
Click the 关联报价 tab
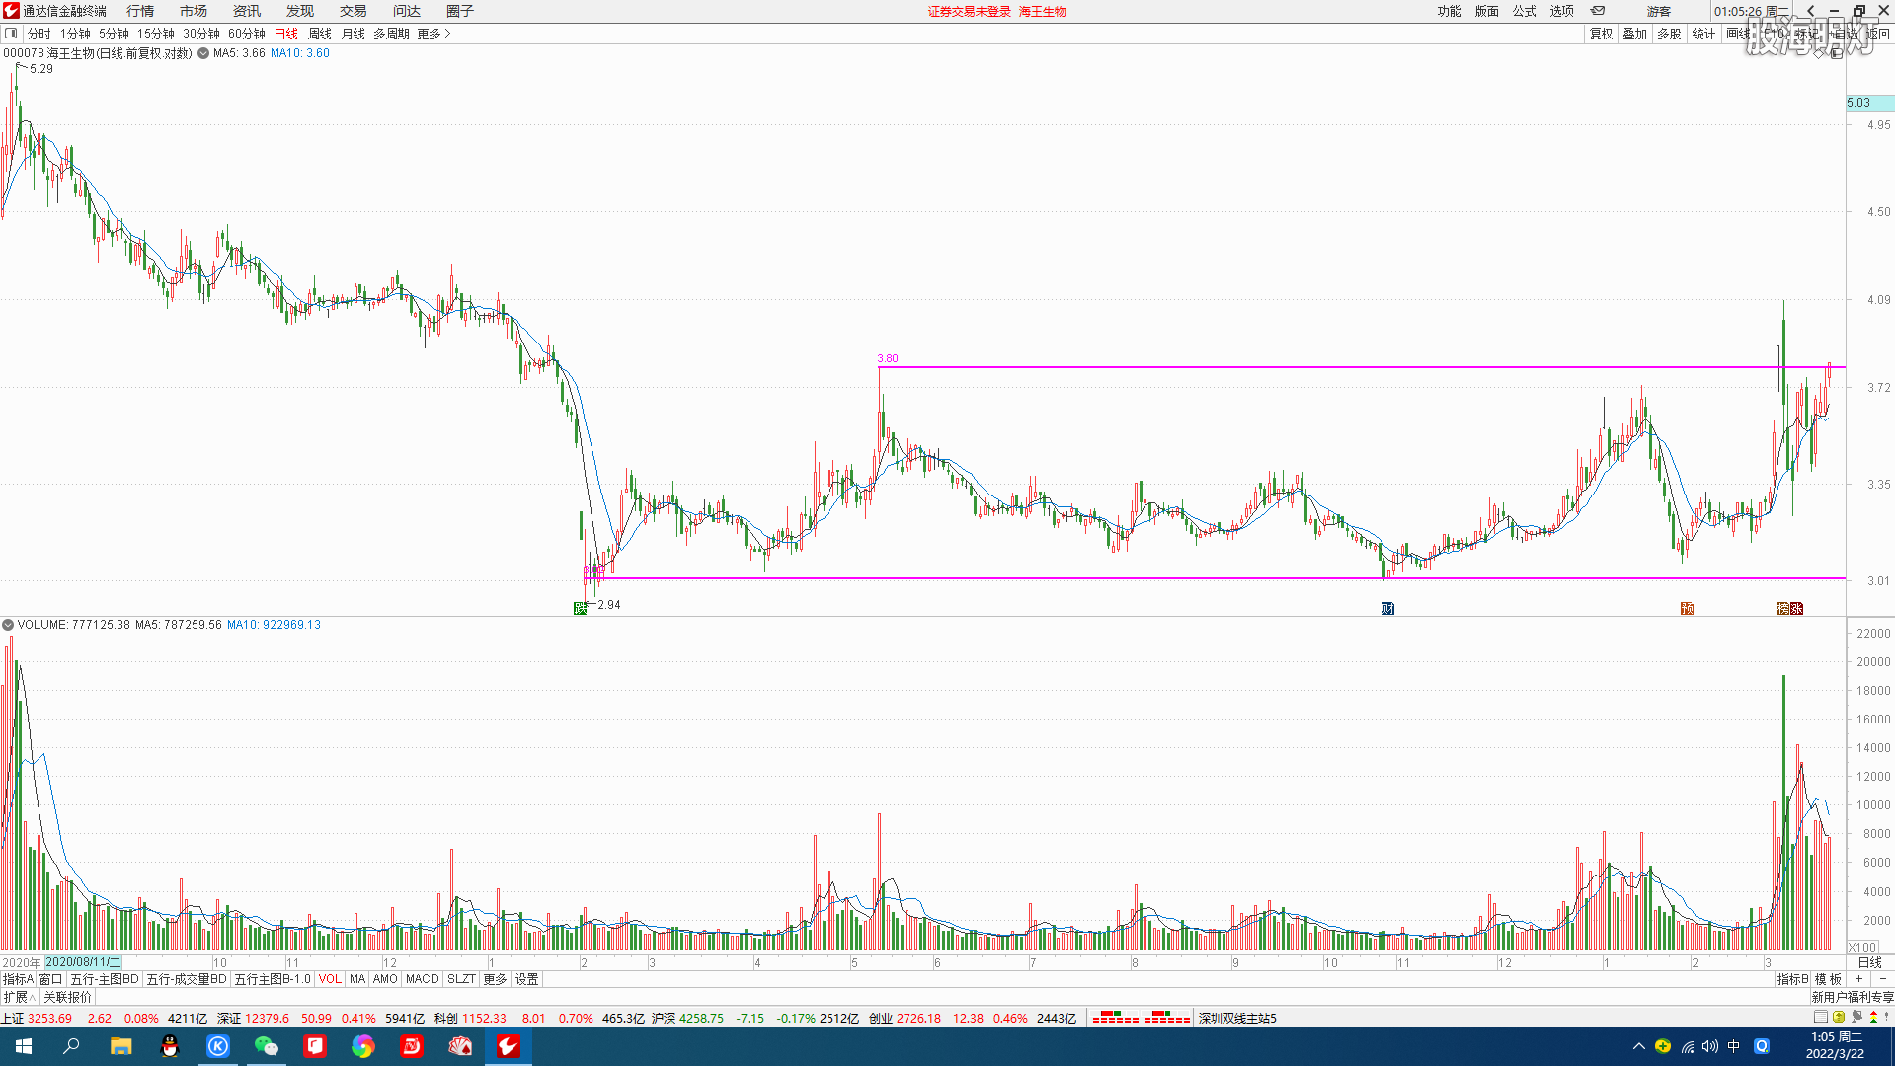coord(67,997)
